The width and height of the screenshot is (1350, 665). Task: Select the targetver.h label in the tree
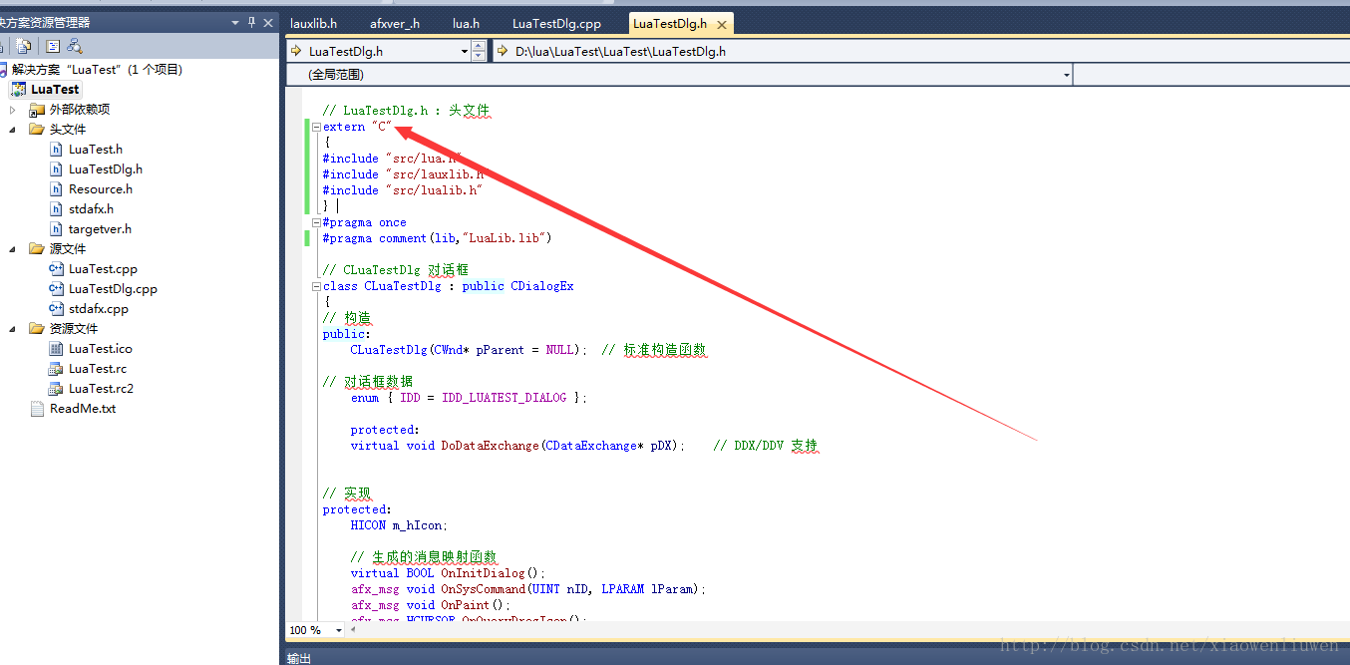click(x=100, y=228)
